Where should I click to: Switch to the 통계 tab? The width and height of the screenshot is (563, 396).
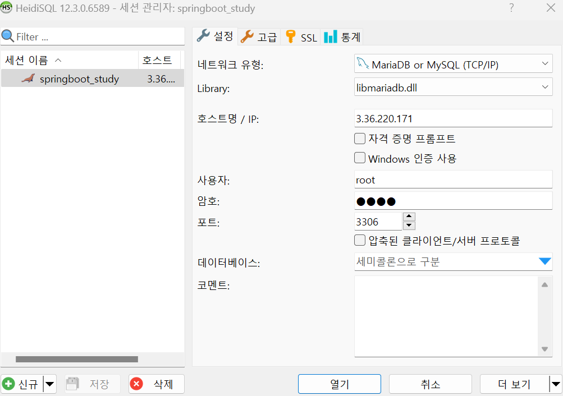(341, 36)
